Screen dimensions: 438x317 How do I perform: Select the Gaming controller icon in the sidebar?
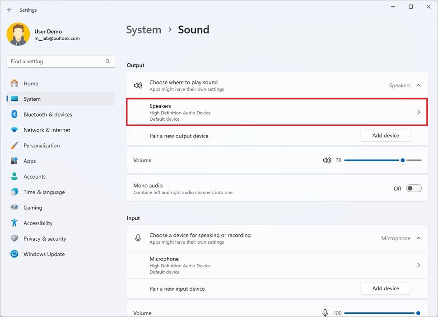pyautogui.click(x=14, y=207)
